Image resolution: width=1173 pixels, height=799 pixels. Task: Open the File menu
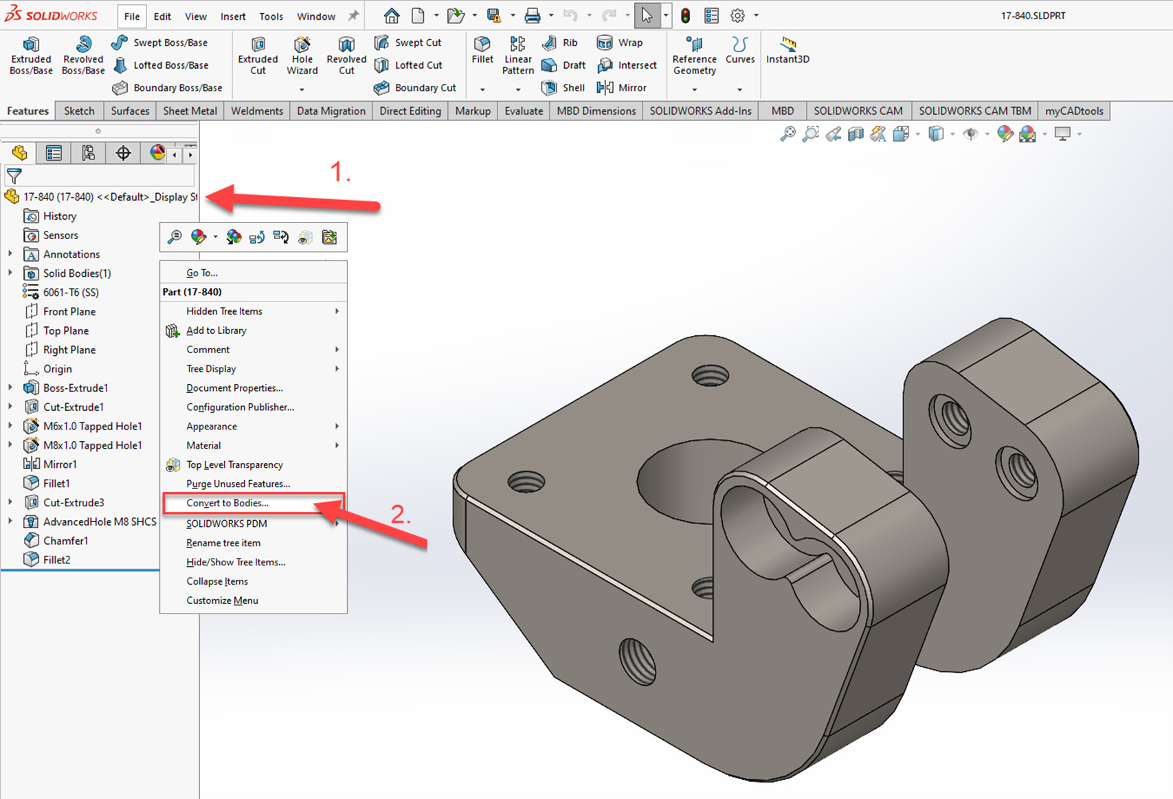[132, 16]
